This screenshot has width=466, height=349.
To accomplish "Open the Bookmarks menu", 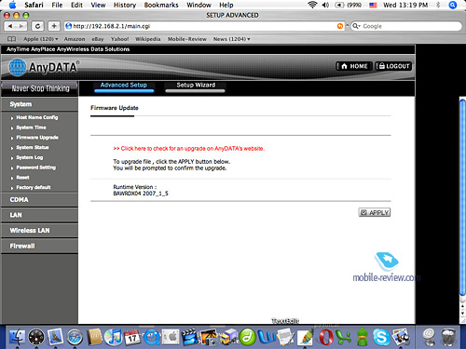I will coord(161,5).
